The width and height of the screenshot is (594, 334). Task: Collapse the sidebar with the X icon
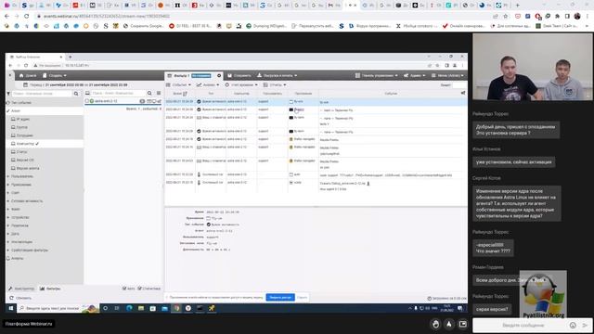[x=10, y=75]
